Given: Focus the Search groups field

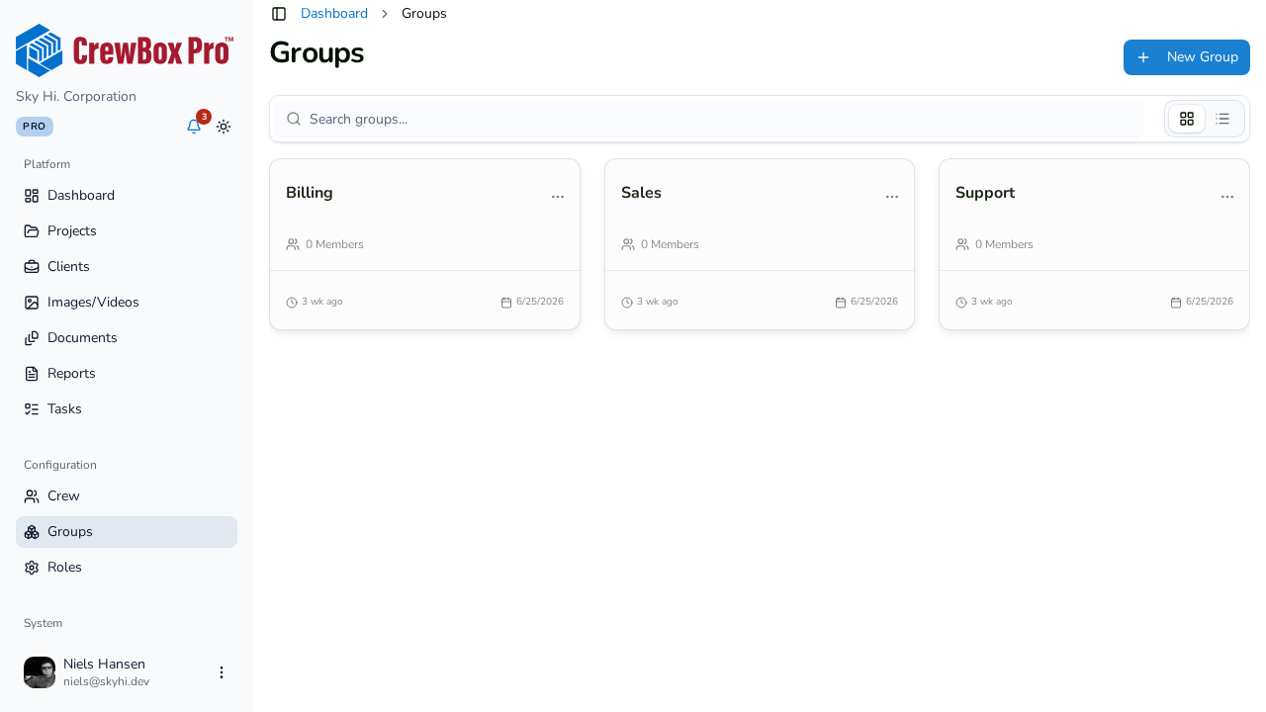Looking at the screenshot, I should point(709,119).
